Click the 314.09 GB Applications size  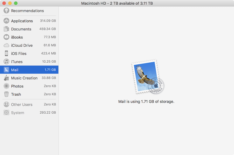pos(48,21)
